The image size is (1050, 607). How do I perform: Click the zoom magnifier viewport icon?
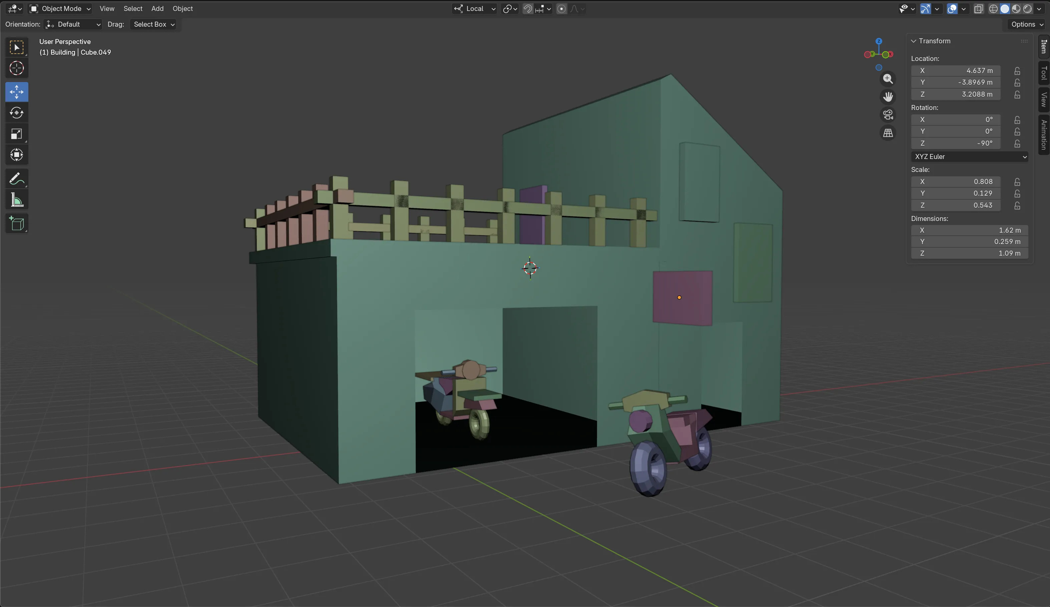coord(888,79)
